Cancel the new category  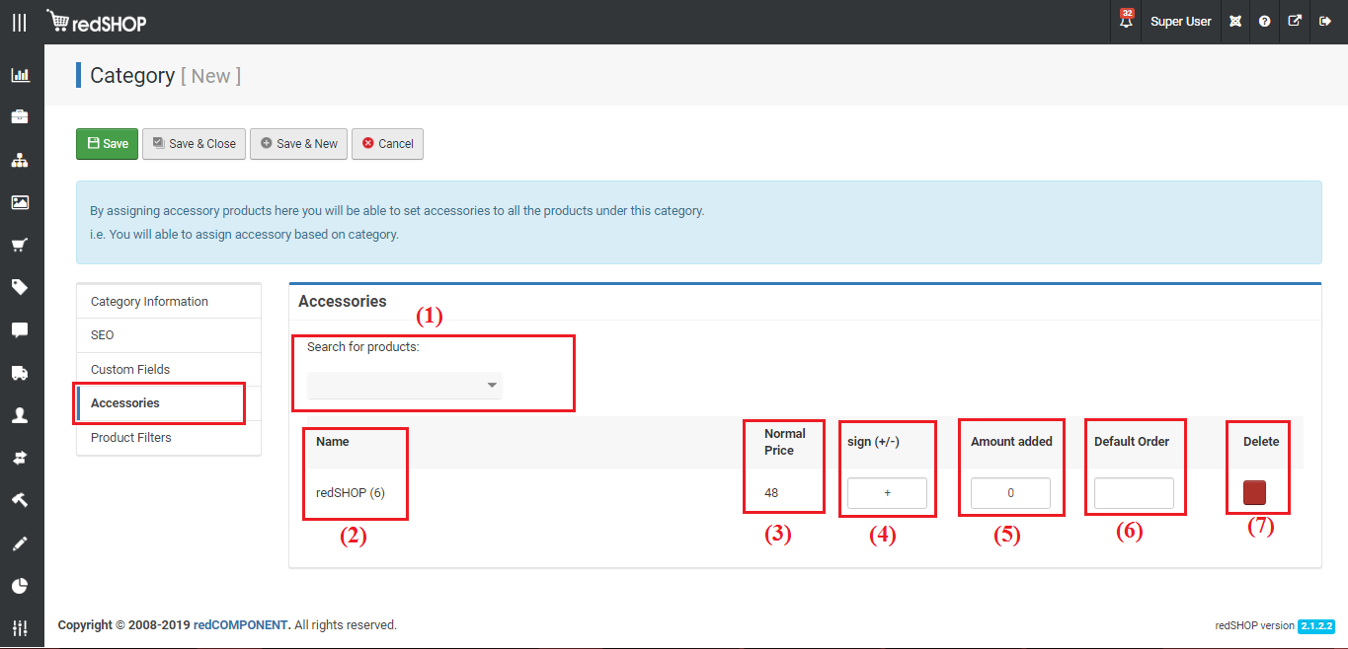387,143
